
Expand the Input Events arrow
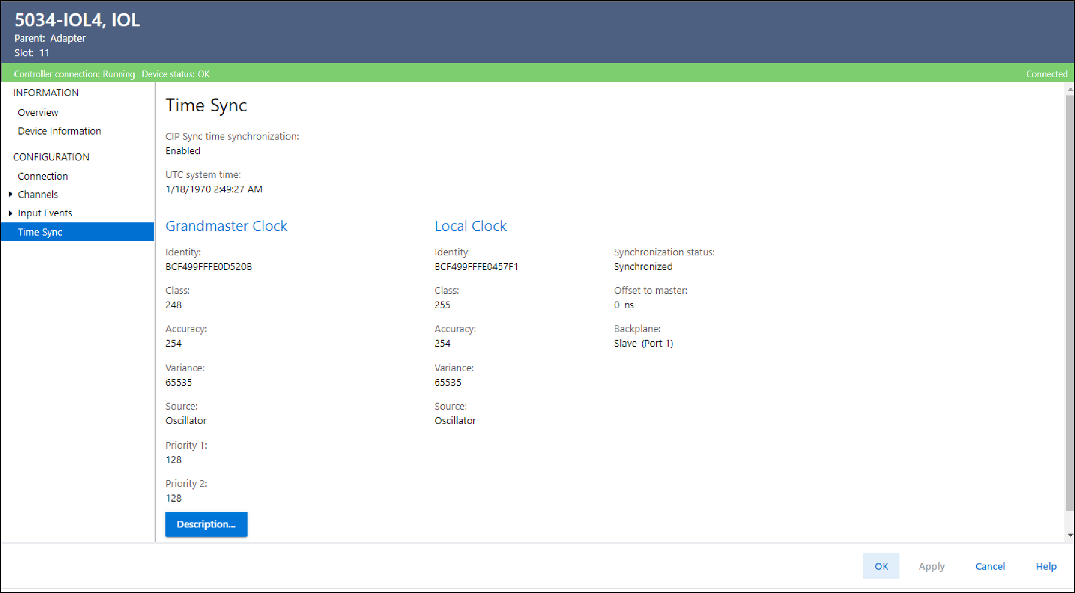10,213
